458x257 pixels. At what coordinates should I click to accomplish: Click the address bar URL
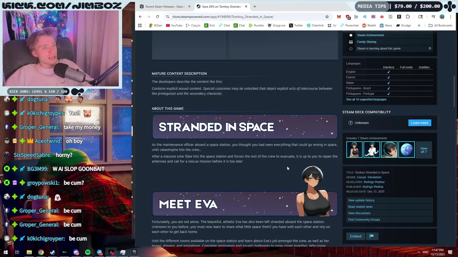tap(223, 17)
